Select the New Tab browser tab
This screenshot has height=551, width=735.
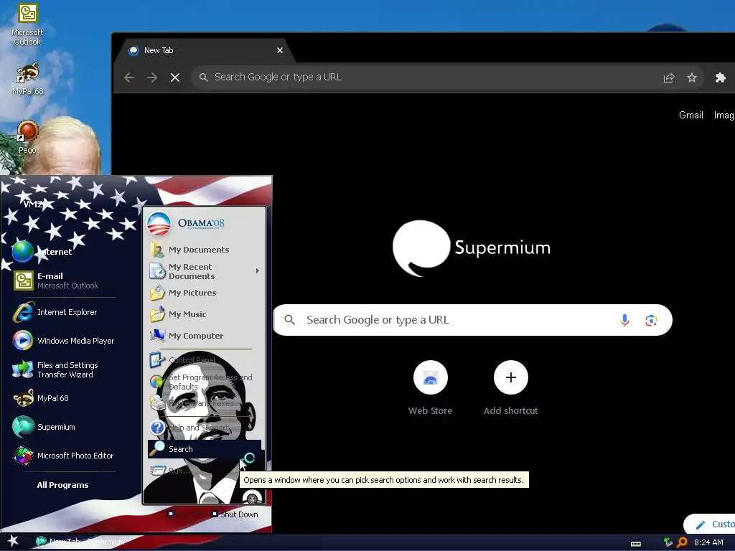click(x=206, y=50)
